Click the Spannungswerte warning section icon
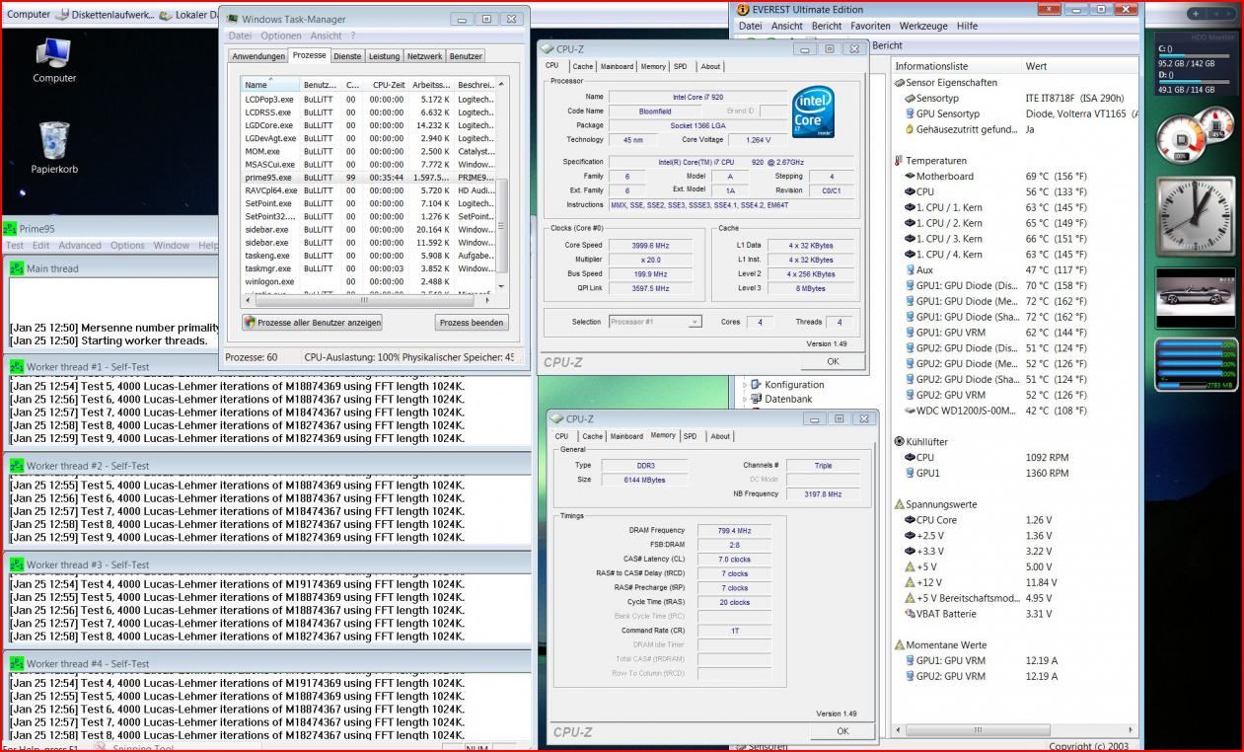The height and width of the screenshot is (752, 1244). tap(899, 504)
